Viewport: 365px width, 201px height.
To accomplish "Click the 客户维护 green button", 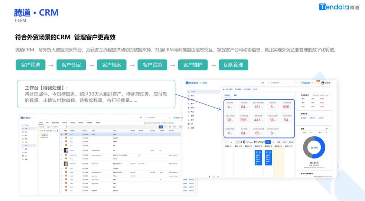I will pyautogui.click(x=193, y=65).
